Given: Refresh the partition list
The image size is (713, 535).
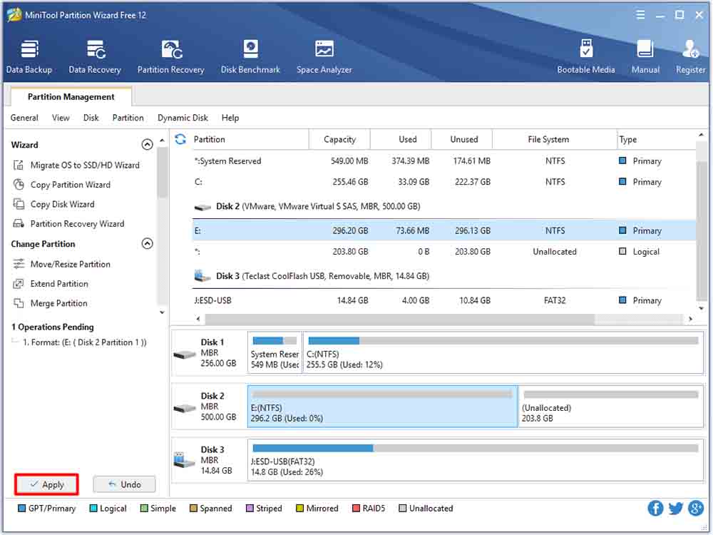Looking at the screenshot, I should tap(180, 139).
